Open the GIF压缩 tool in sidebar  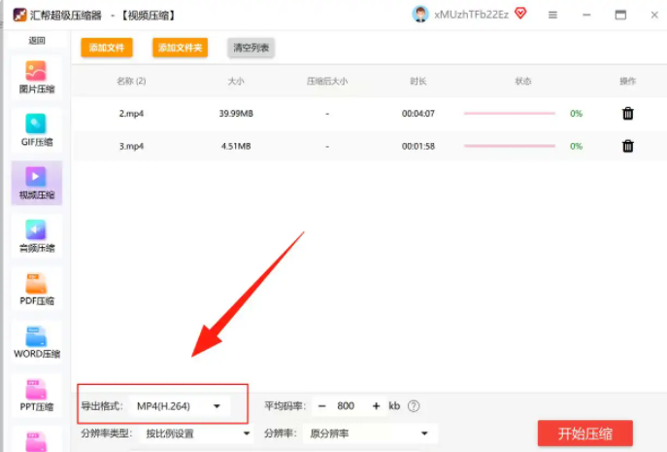[x=37, y=130]
